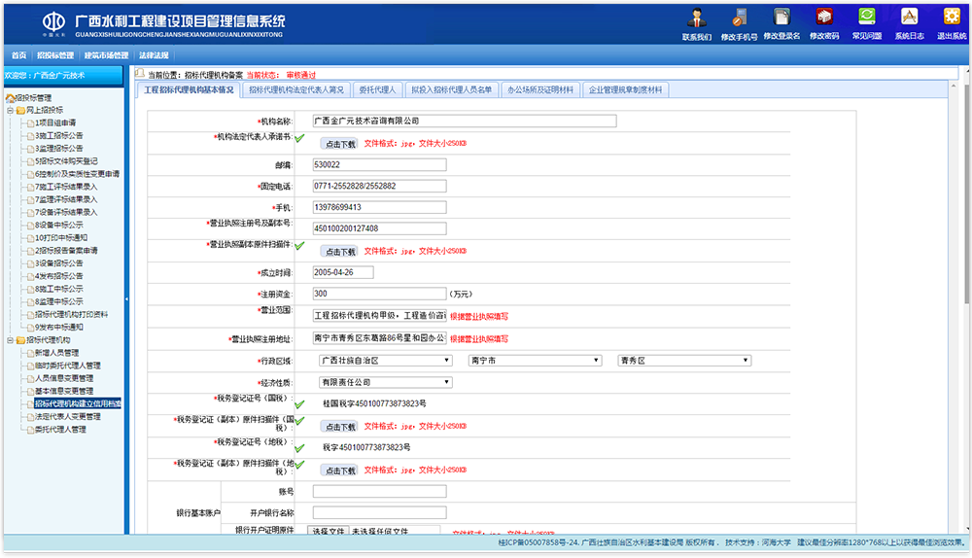Image resolution: width=972 pixels, height=558 pixels.
Task: Open 9发布中标通知 in the tree
Action: pos(59,328)
